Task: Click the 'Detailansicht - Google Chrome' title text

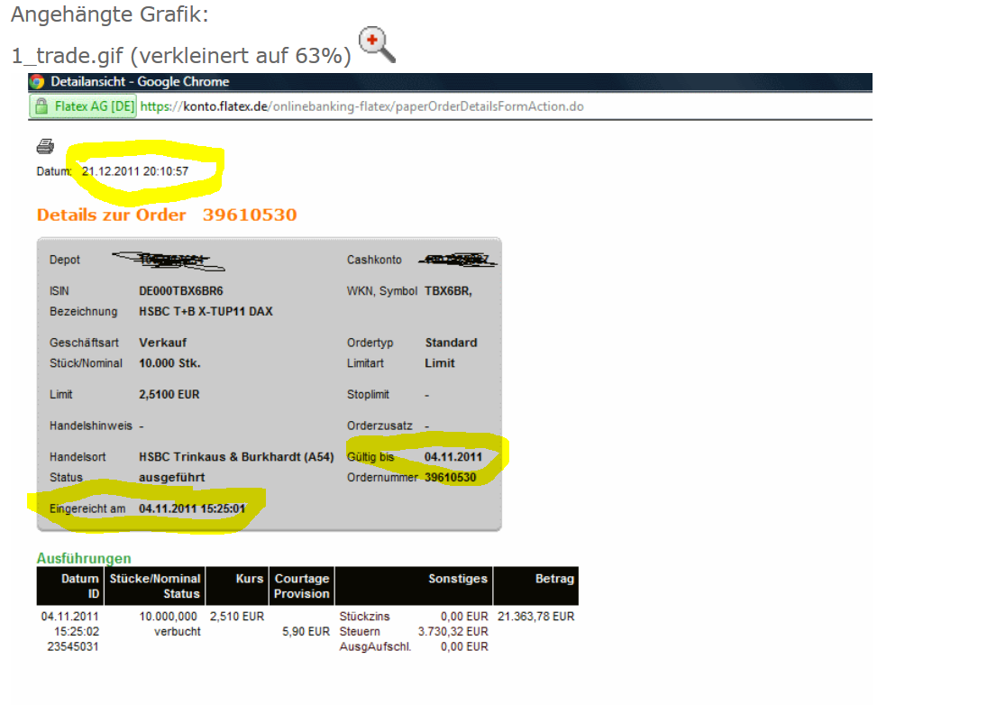Action: click(x=140, y=82)
